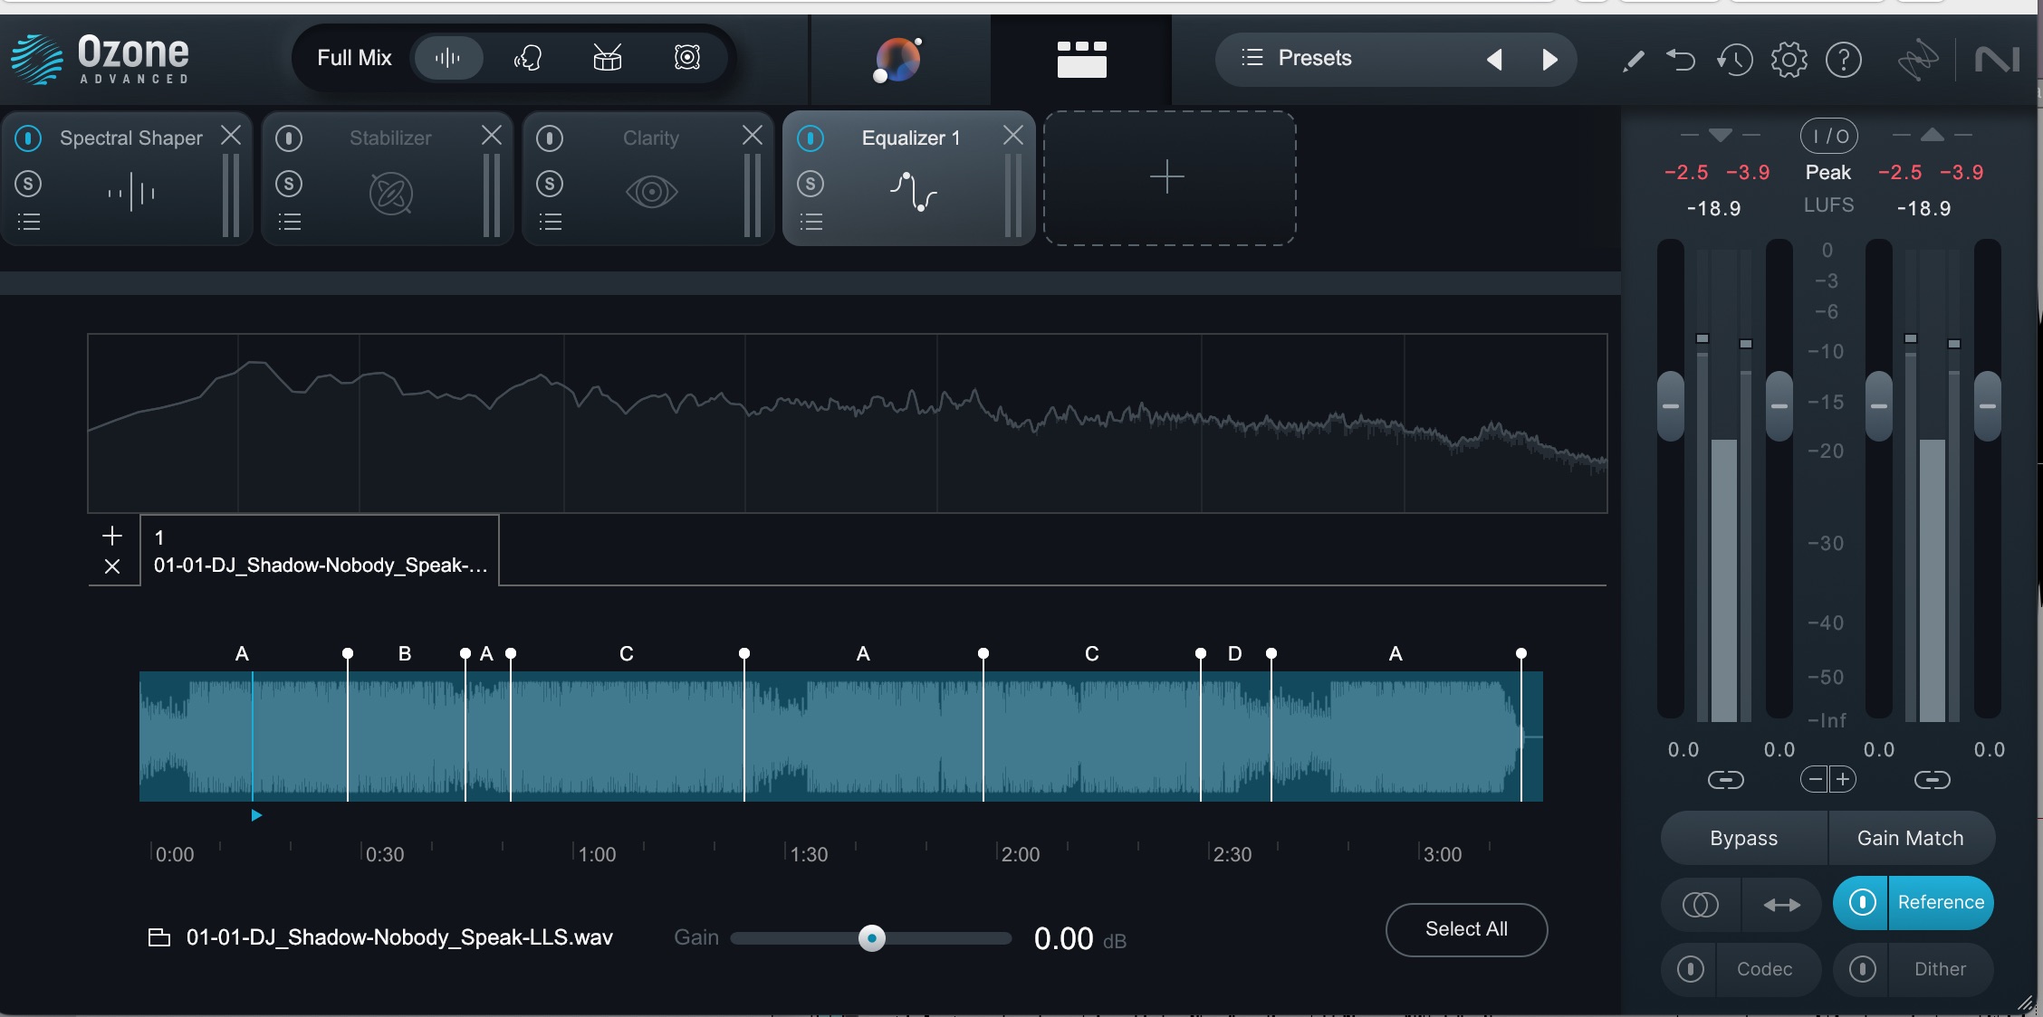
Task: Click the pencil edit icon
Action: [1633, 61]
